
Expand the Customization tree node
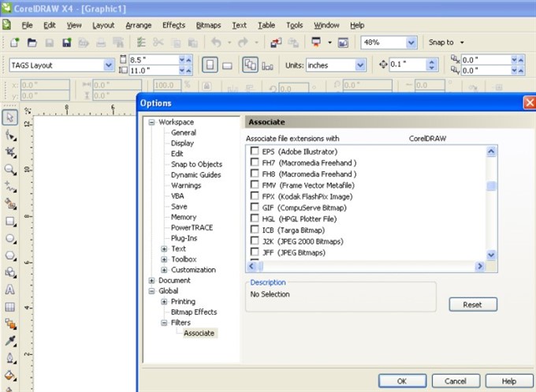164,270
